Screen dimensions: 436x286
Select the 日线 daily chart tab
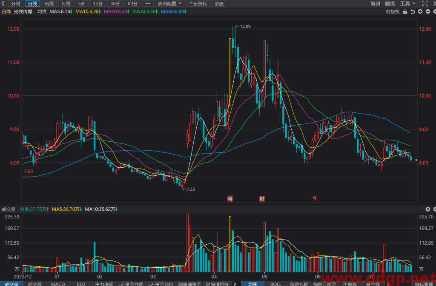point(32,3)
